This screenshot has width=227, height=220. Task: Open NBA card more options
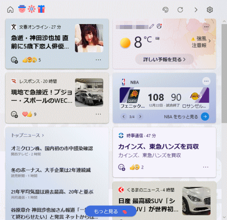point(206,81)
